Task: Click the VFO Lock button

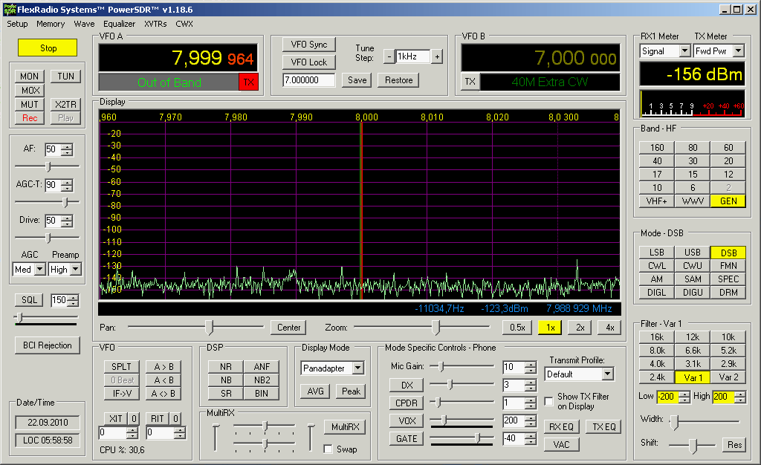Action: coord(309,62)
